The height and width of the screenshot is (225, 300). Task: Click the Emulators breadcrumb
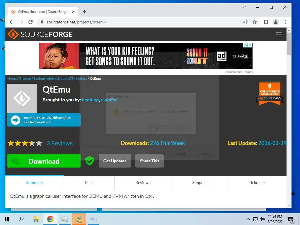[x=79, y=79]
